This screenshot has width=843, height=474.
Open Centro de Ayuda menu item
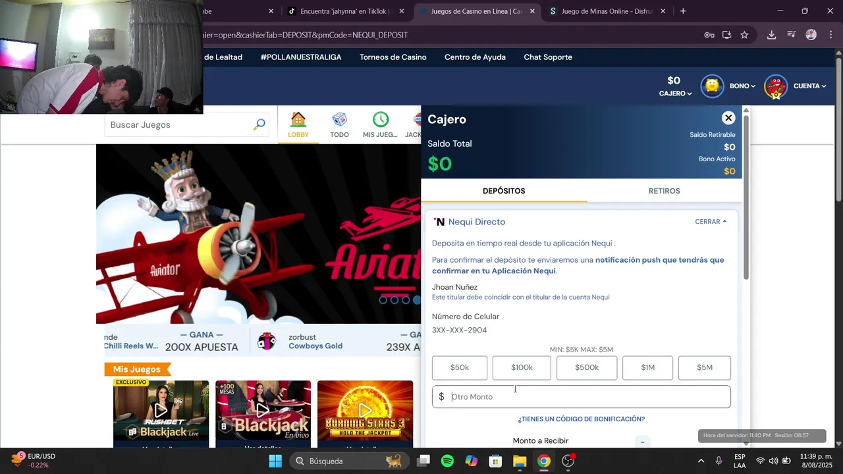tap(475, 57)
